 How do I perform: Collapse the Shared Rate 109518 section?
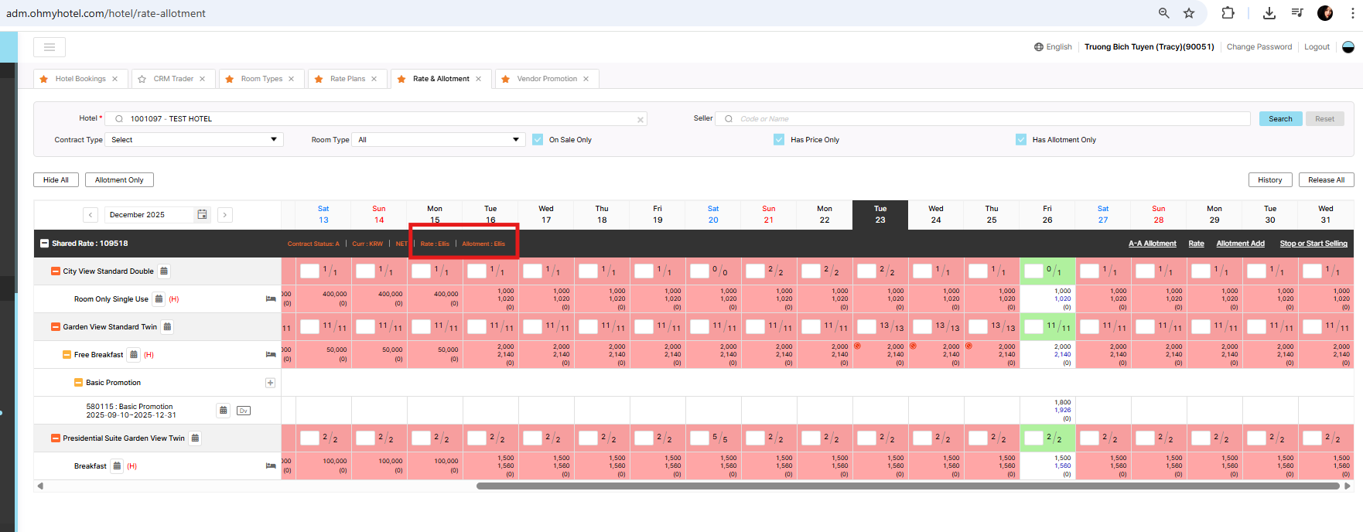pyautogui.click(x=45, y=244)
